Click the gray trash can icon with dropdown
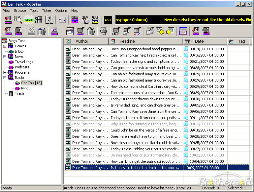This screenshot has width=254, height=192. pyautogui.click(x=91, y=31)
